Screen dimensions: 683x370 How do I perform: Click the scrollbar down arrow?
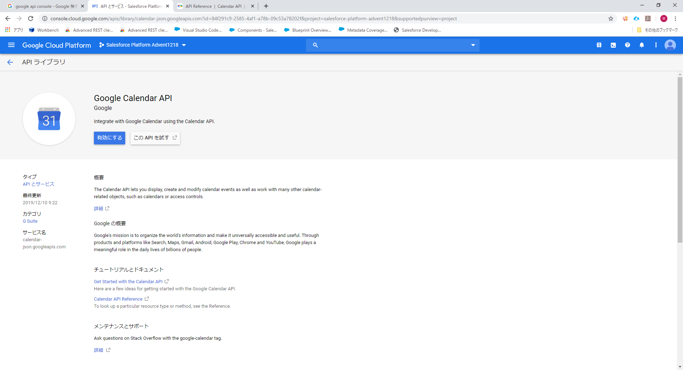point(680,366)
